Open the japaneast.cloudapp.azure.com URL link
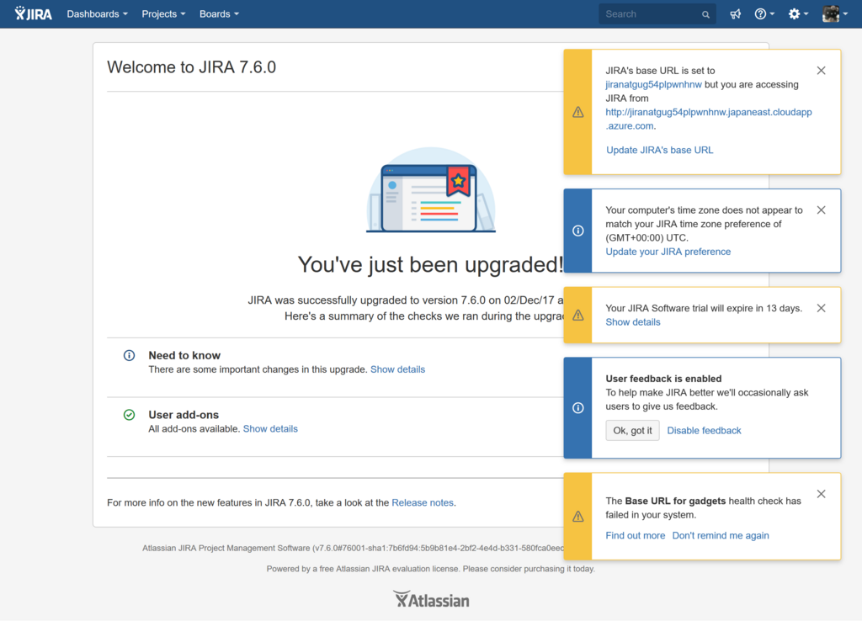This screenshot has width=862, height=621. 709,119
